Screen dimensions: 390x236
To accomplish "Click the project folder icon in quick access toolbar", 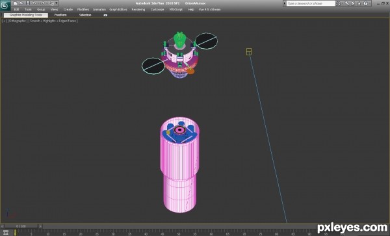I will click(51, 3).
